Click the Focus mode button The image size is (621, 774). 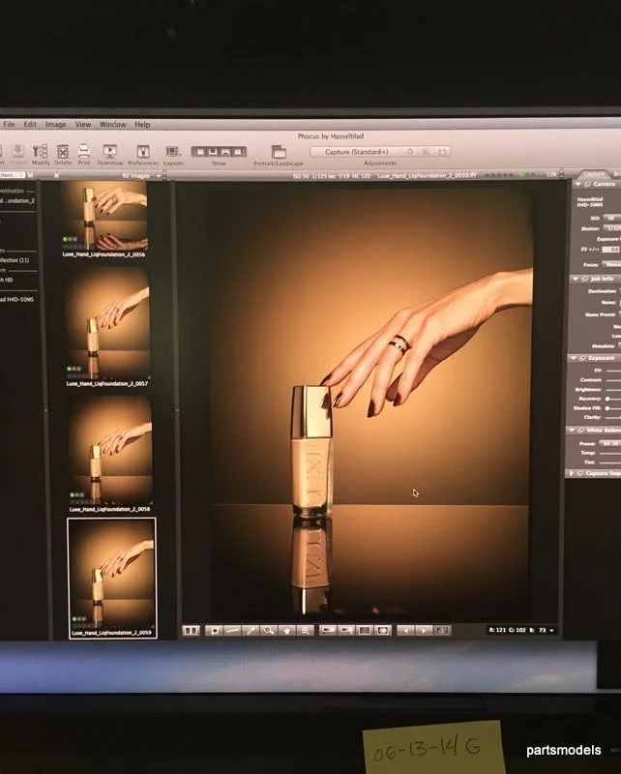(x=611, y=264)
